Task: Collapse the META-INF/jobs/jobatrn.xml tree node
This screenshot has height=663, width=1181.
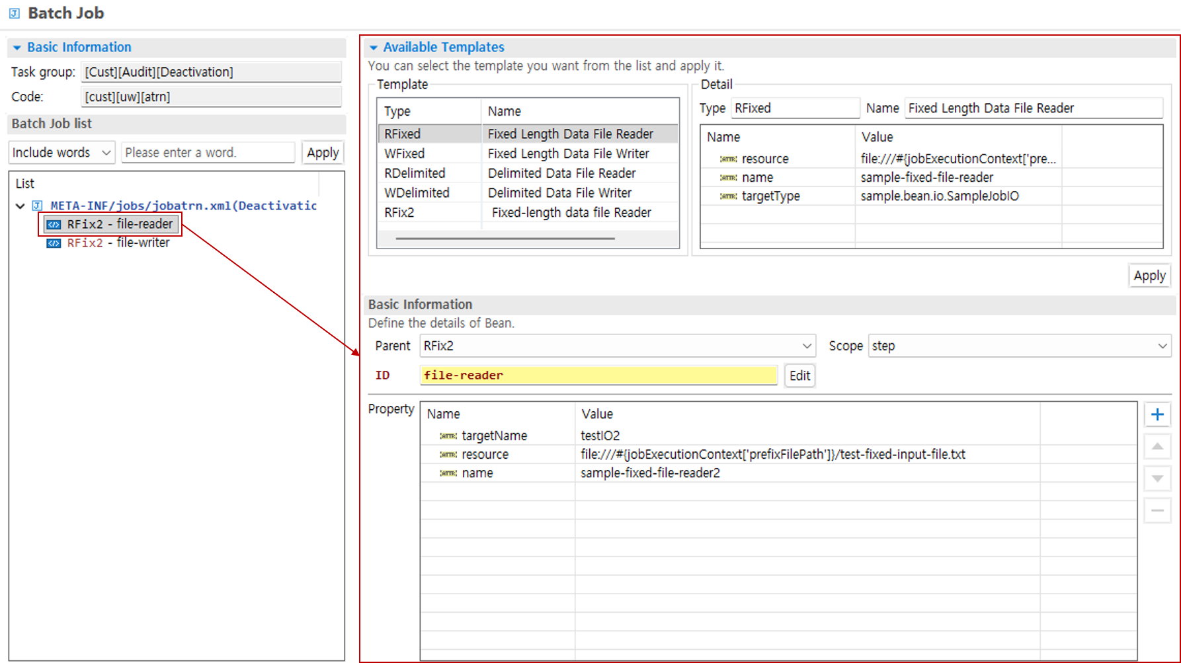Action: coord(20,206)
